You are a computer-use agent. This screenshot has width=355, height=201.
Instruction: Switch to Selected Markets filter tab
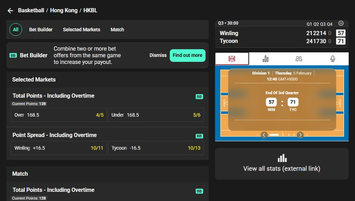[x=82, y=30]
